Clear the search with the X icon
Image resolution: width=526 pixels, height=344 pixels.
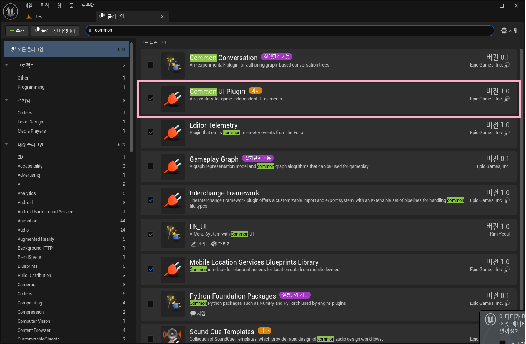pos(90,30)
